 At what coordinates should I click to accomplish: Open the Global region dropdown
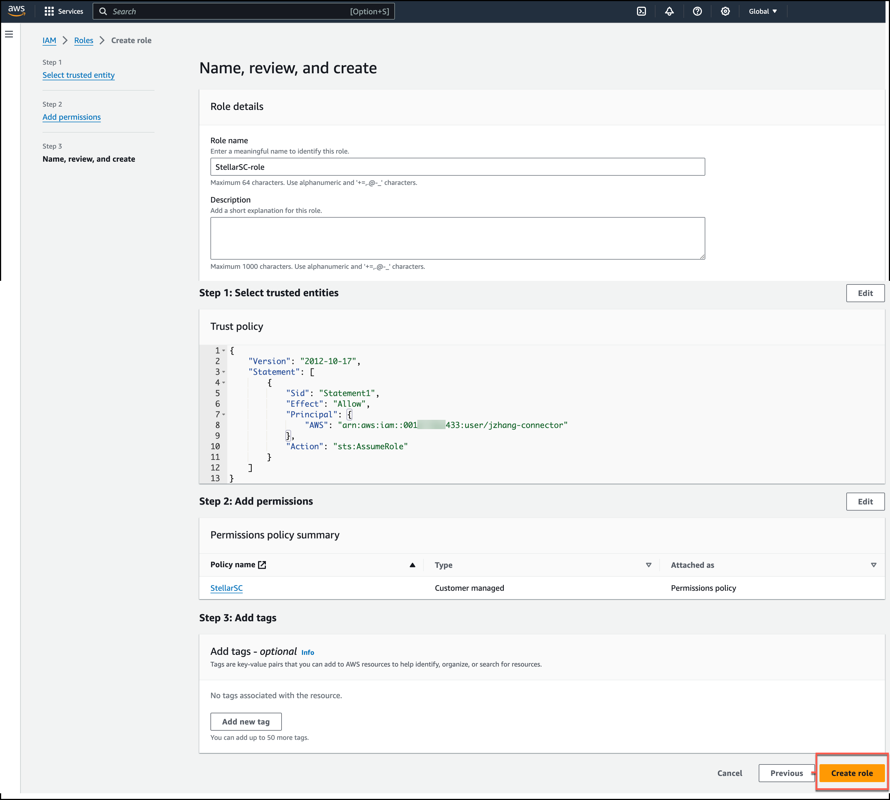click(x=762, y=11)
